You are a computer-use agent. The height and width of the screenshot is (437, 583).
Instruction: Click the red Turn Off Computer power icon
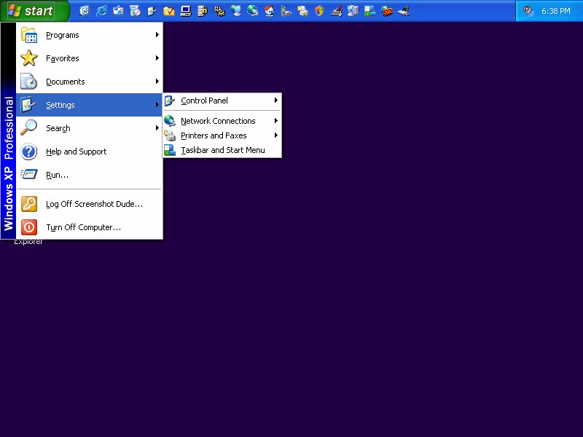[x=28, y=227]
